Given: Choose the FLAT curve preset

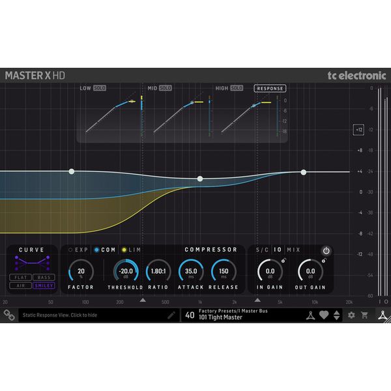Looking at the screenshot, I should tap(21, 278).
